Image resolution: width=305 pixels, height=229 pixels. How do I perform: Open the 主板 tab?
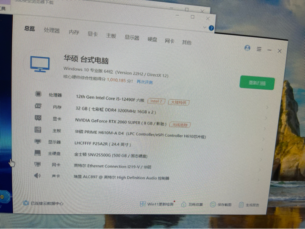pyautogui.click(x=111, y=36)
